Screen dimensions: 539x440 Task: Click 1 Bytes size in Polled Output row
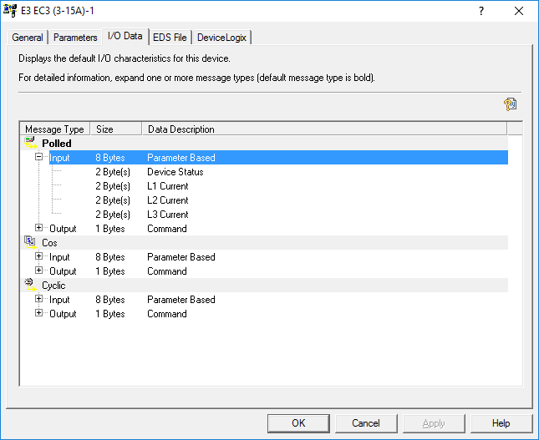(110, 229)
